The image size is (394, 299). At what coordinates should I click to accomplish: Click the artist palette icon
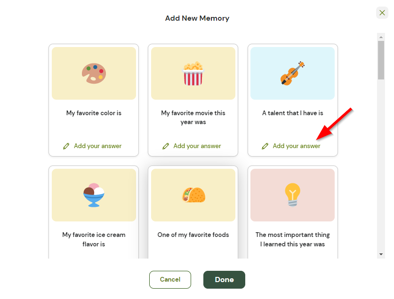(94, 73)
